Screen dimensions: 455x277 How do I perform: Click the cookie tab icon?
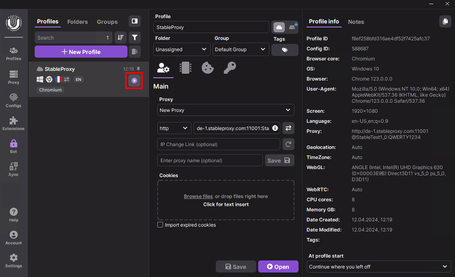(x=207, y=68)
